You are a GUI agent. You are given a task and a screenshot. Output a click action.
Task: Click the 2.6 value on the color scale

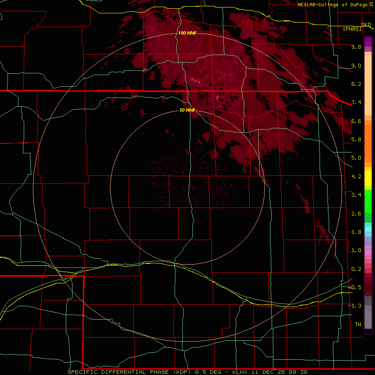coord(356,214)
